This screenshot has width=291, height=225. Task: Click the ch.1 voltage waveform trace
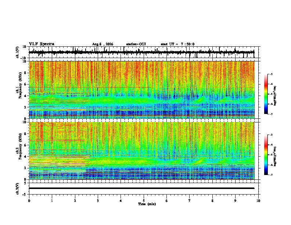tap(141, 52)
